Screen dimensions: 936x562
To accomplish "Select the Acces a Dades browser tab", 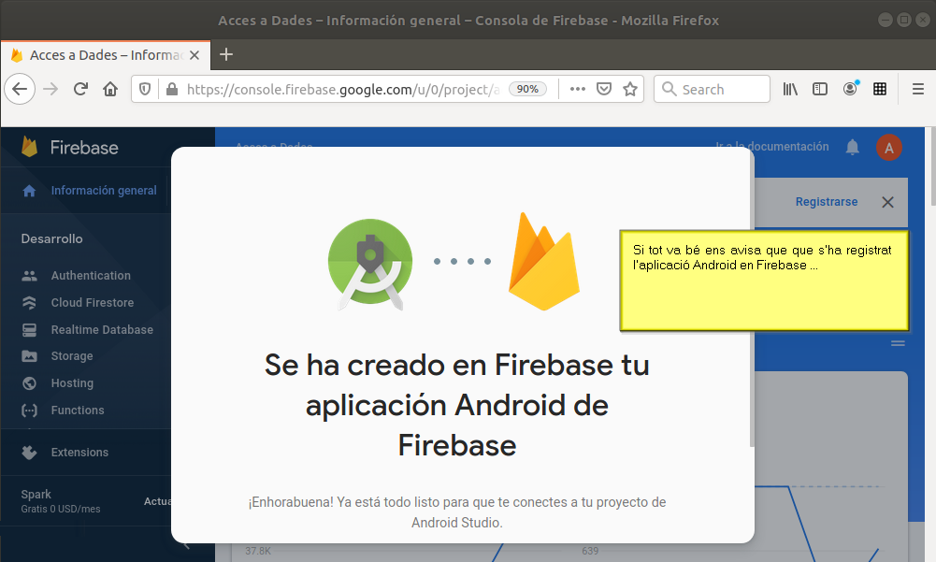I will [106, 55].
